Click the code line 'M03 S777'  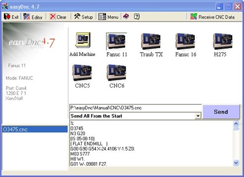click(x=80, y=154)
